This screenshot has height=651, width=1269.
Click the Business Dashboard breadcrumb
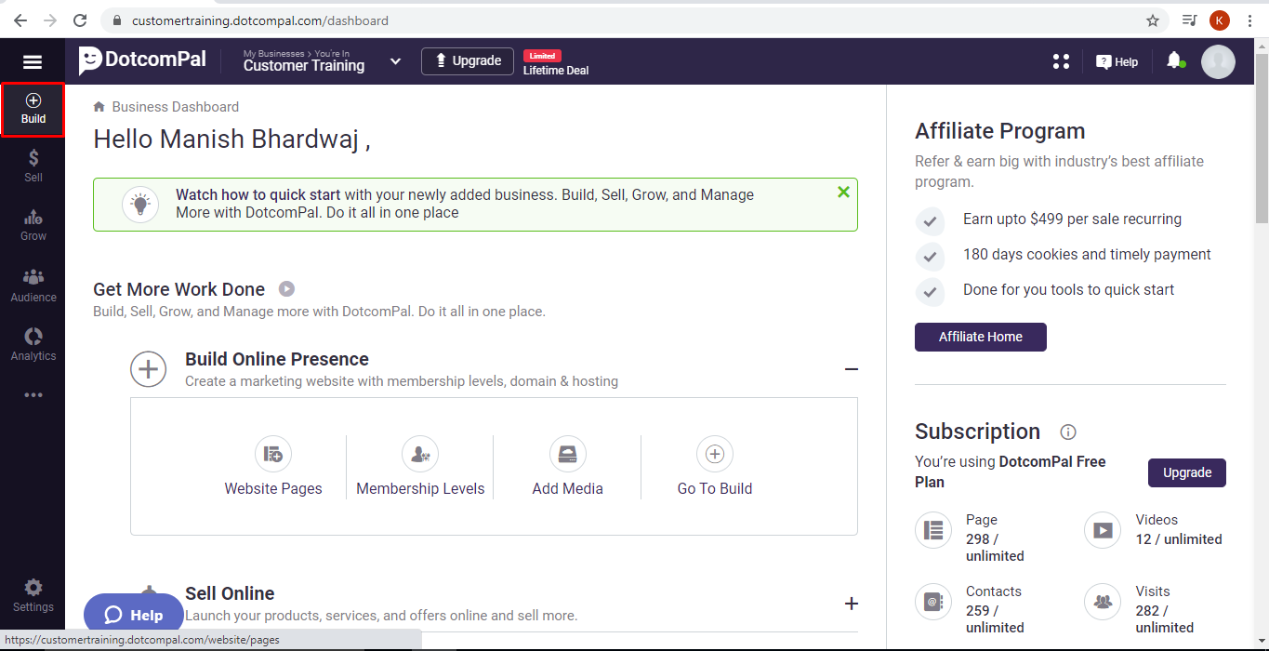176,107
